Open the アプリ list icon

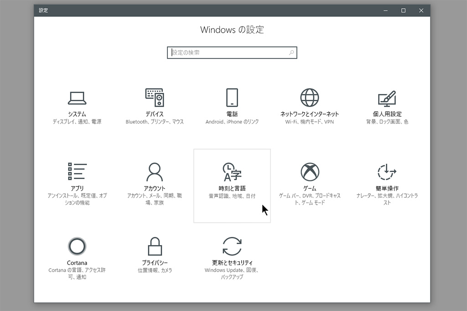77,171
